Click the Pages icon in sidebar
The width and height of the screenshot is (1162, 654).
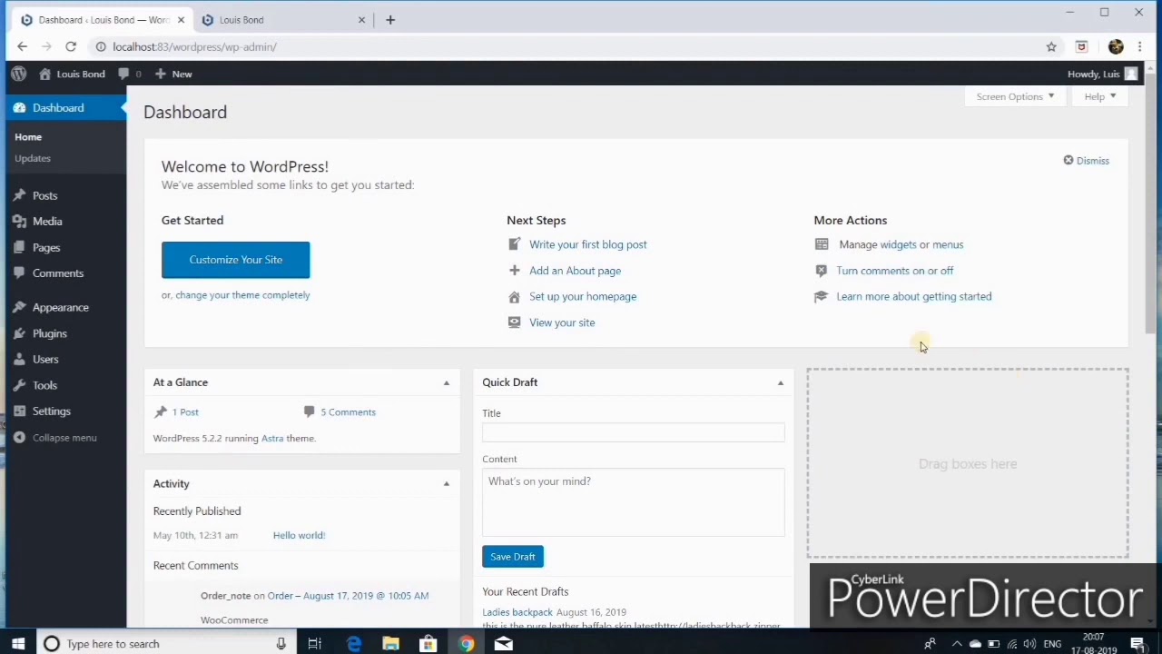[19, 247]
